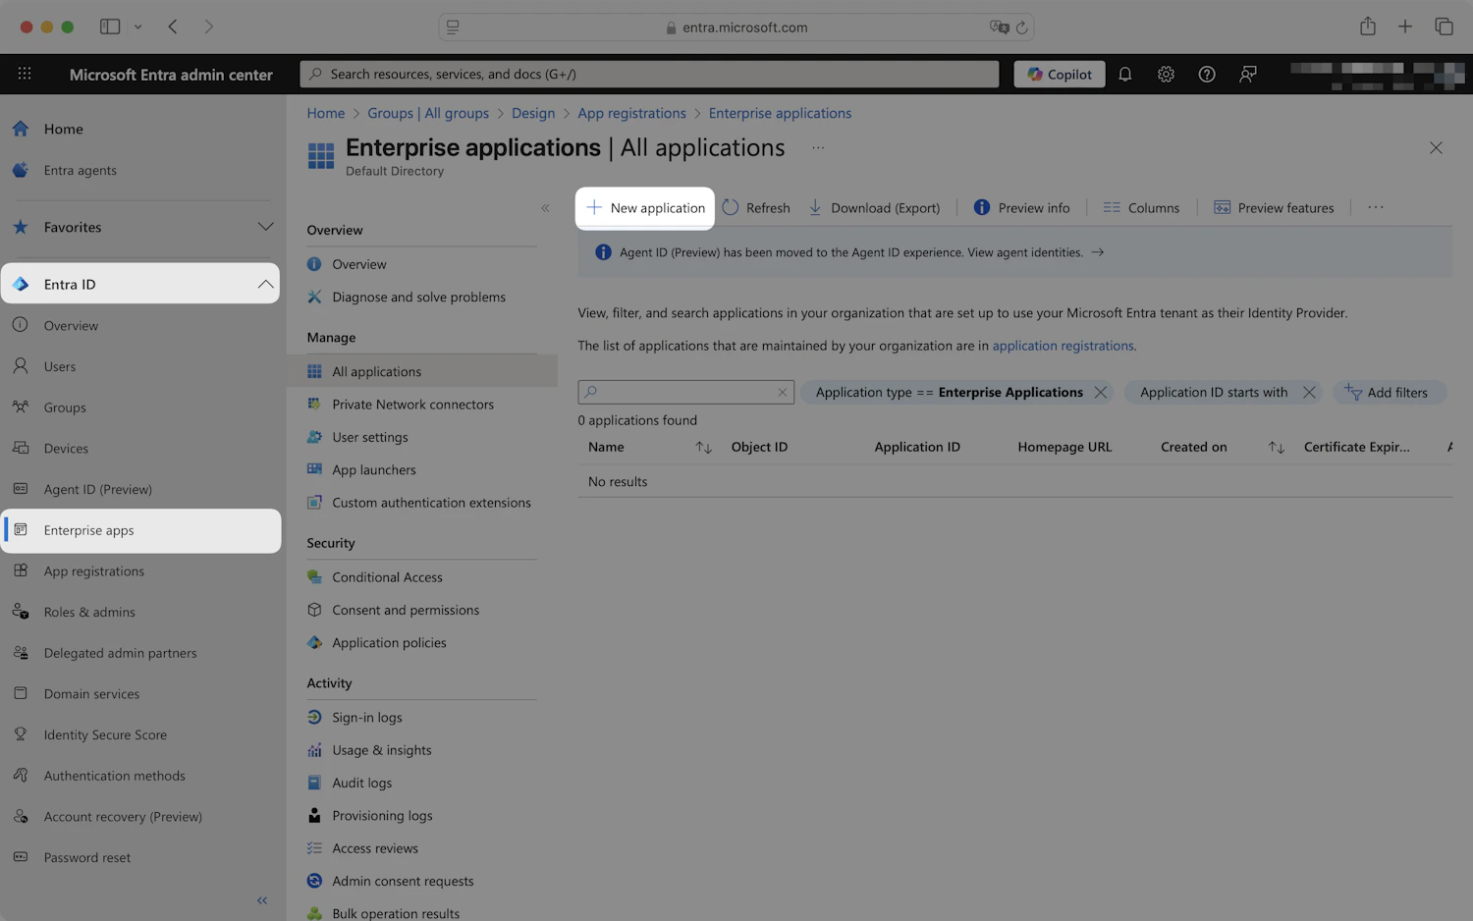Open the Application type filter pill
This screenshot has width=1473, height=921.
(x=949, y=392)
